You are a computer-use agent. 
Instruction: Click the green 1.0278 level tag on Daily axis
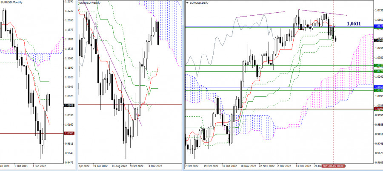[378, 71]
